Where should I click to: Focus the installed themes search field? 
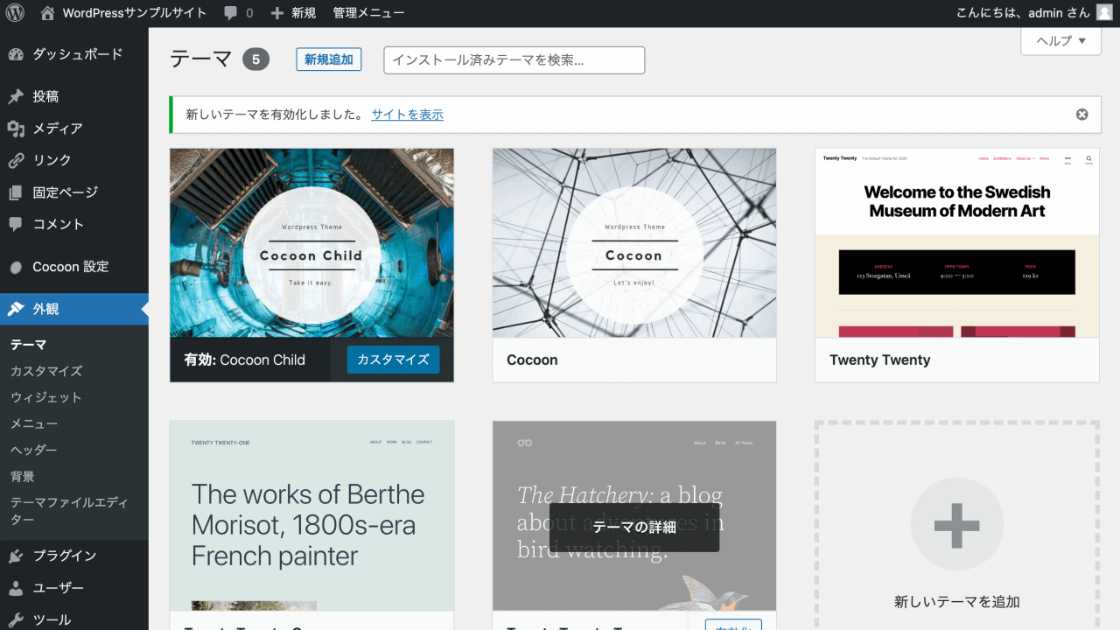[514, 60]
